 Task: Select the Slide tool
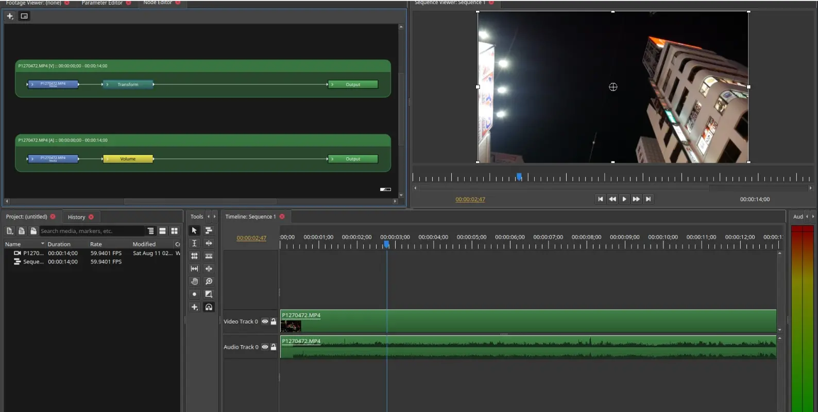pos(209,268)
